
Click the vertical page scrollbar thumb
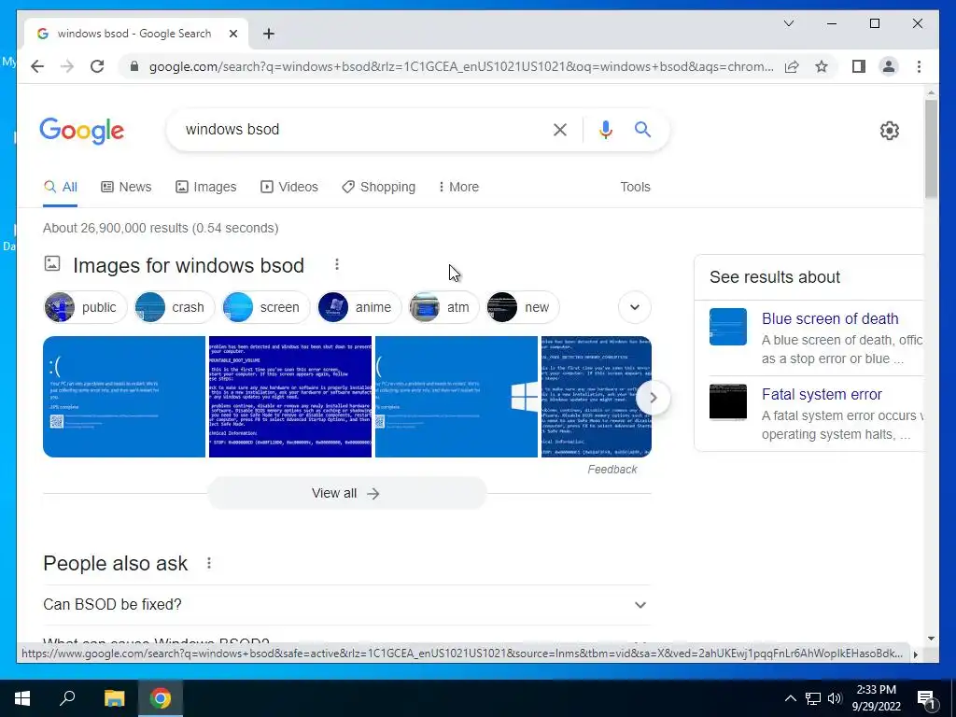coord(931,148)
